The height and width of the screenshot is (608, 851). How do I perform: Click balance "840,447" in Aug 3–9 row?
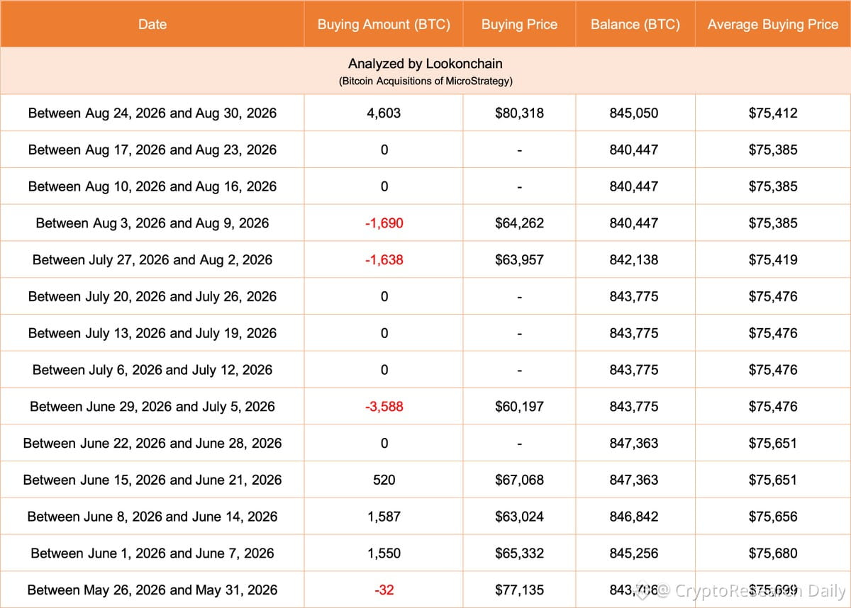[634, 223]
